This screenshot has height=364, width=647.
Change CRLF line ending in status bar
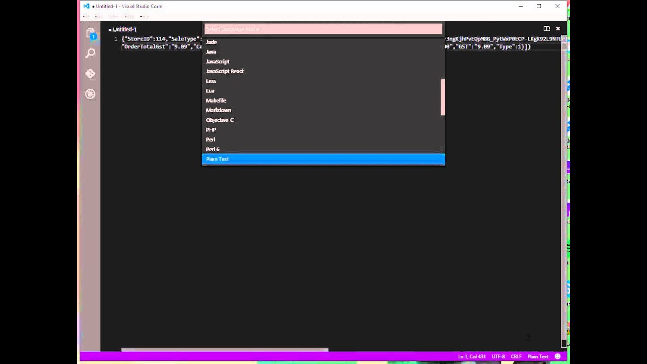point(516,356)
